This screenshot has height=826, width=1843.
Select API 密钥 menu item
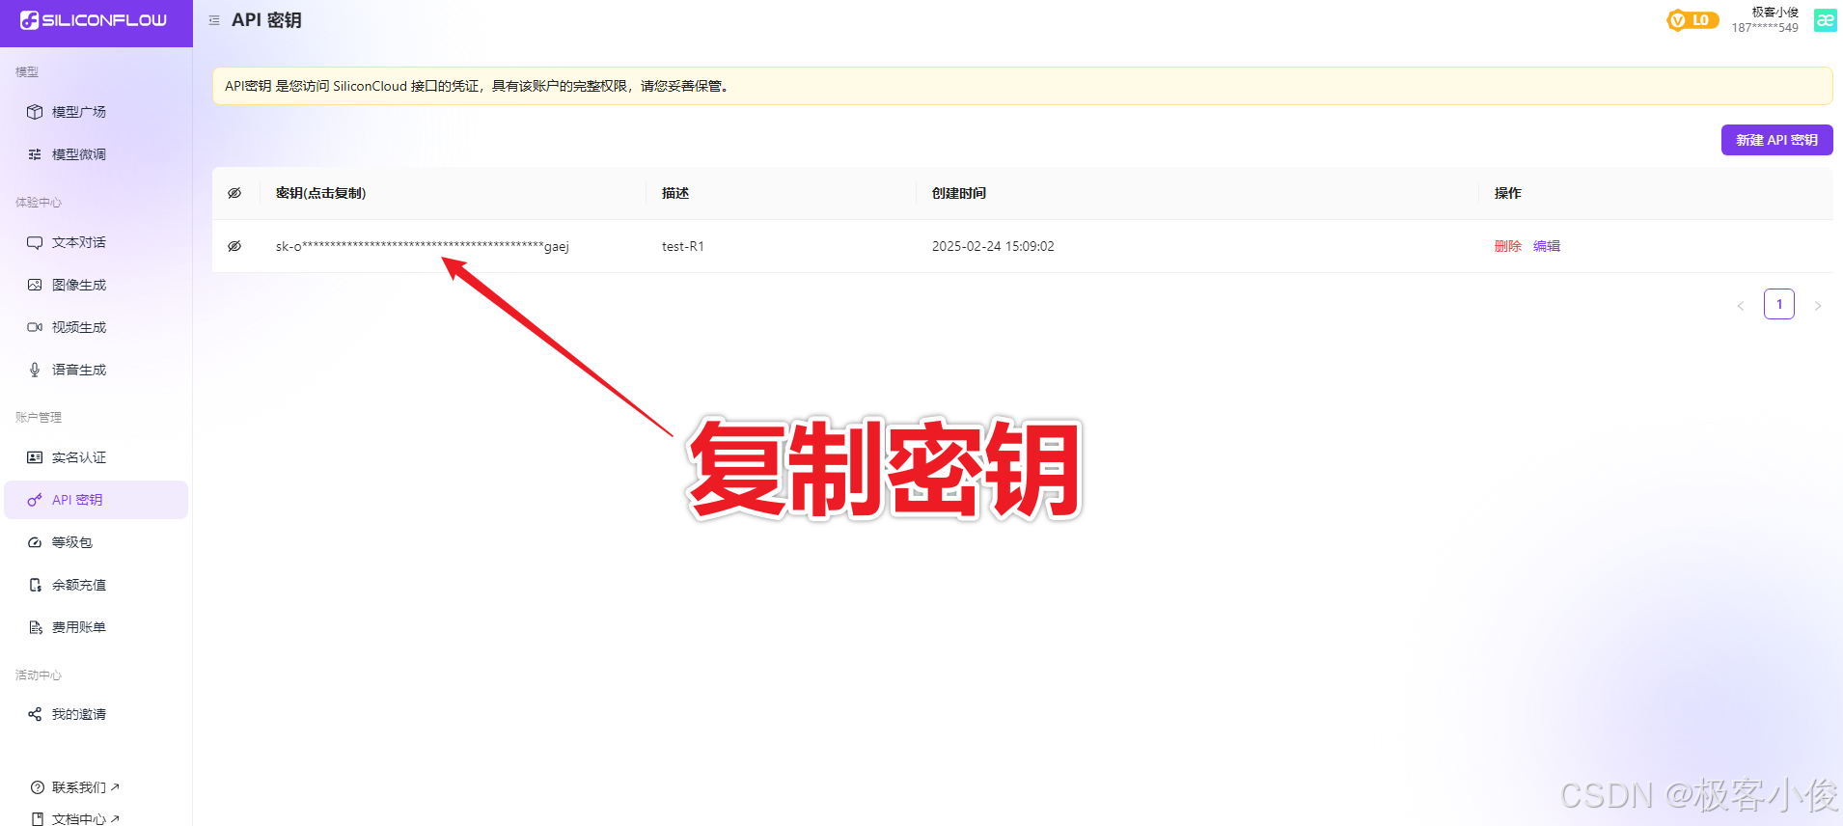tap(96, 500)
